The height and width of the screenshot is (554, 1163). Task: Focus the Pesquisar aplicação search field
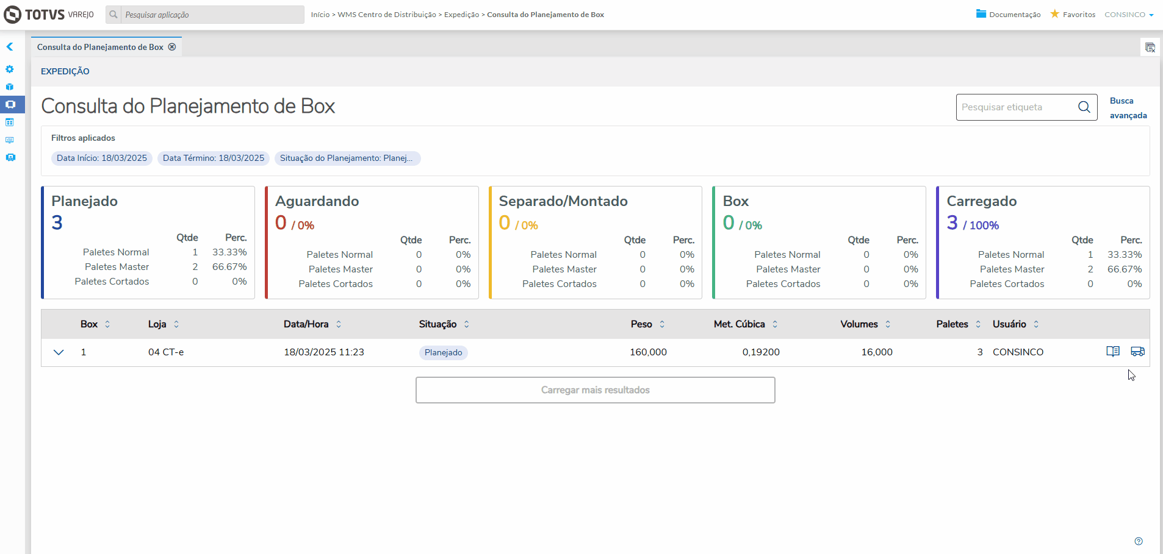[212, 15]
